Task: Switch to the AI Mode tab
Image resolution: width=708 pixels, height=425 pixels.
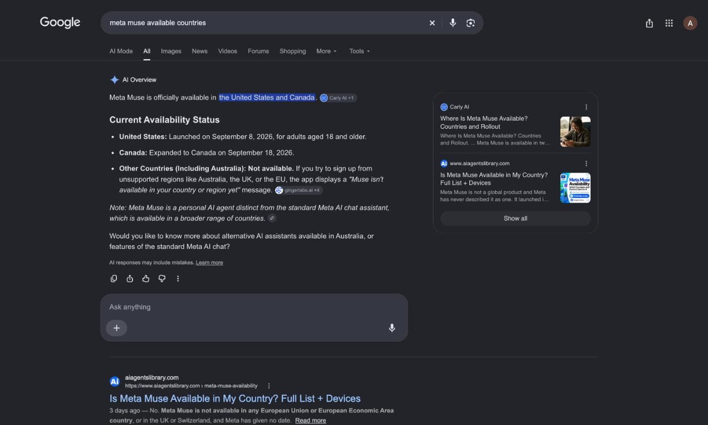Action: (x=121, y=51)
